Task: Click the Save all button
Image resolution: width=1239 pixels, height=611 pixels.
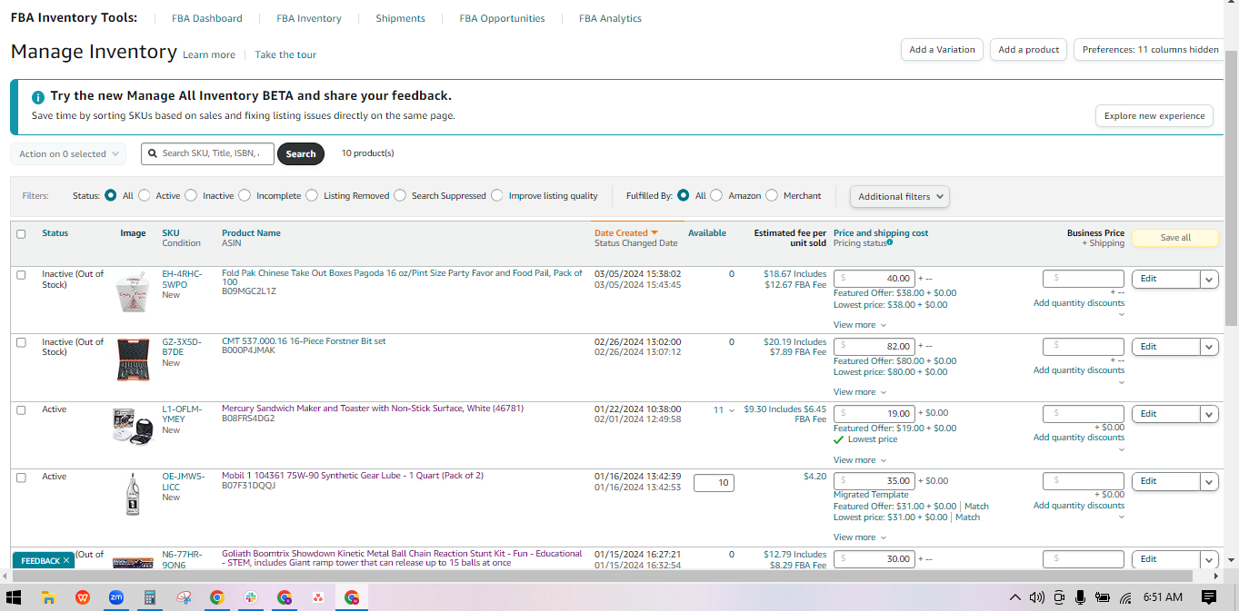Action: click(x=1175, y=238)
